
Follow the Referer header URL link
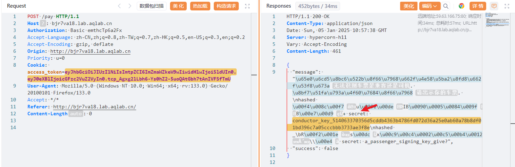(x=94, y=107)
